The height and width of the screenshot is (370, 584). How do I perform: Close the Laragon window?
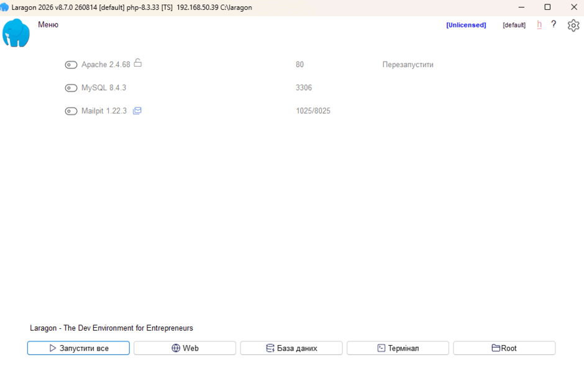point(574,7)
